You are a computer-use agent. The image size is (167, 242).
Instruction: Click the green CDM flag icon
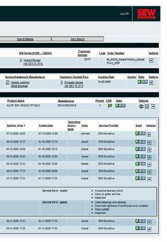pyautogui.click(x=110, y=106)
